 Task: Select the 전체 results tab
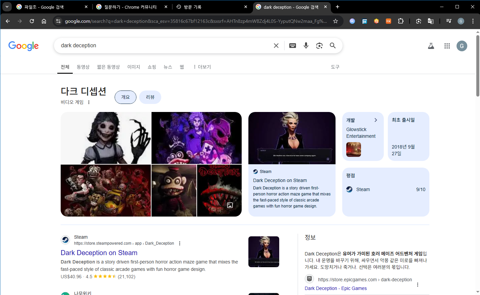click(65, 67)
